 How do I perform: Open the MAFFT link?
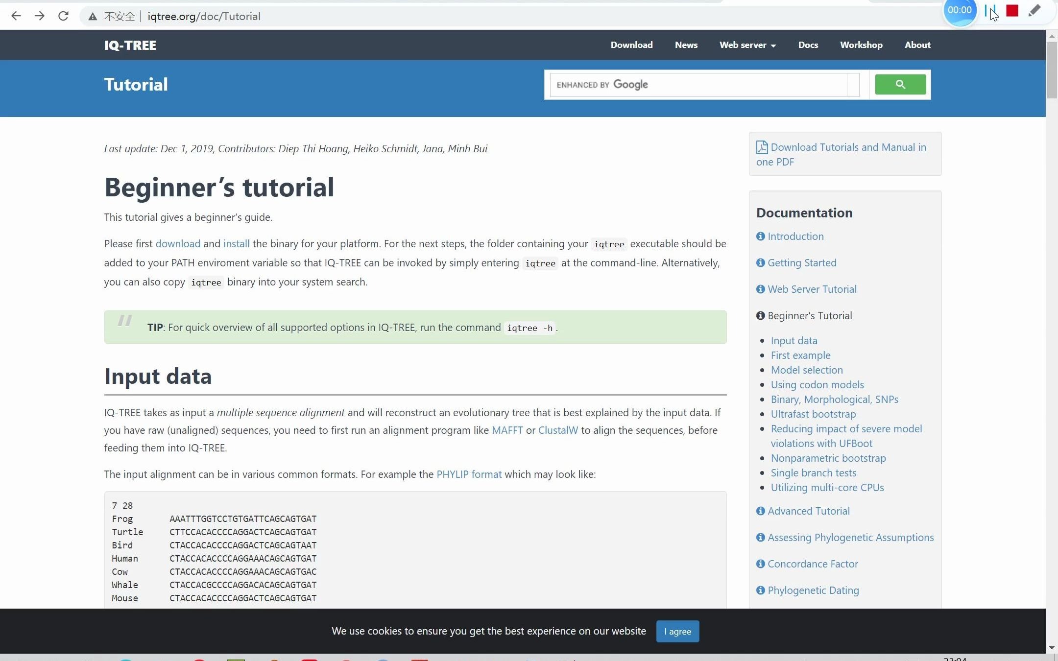click(x=507, y=430)
